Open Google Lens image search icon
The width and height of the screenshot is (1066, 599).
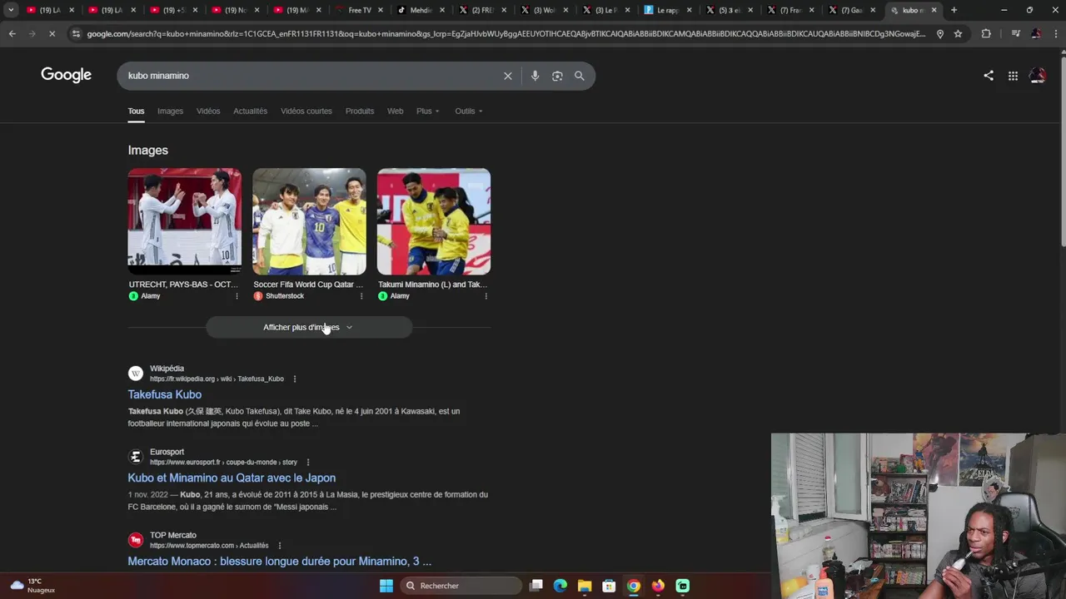click(557, 76)
